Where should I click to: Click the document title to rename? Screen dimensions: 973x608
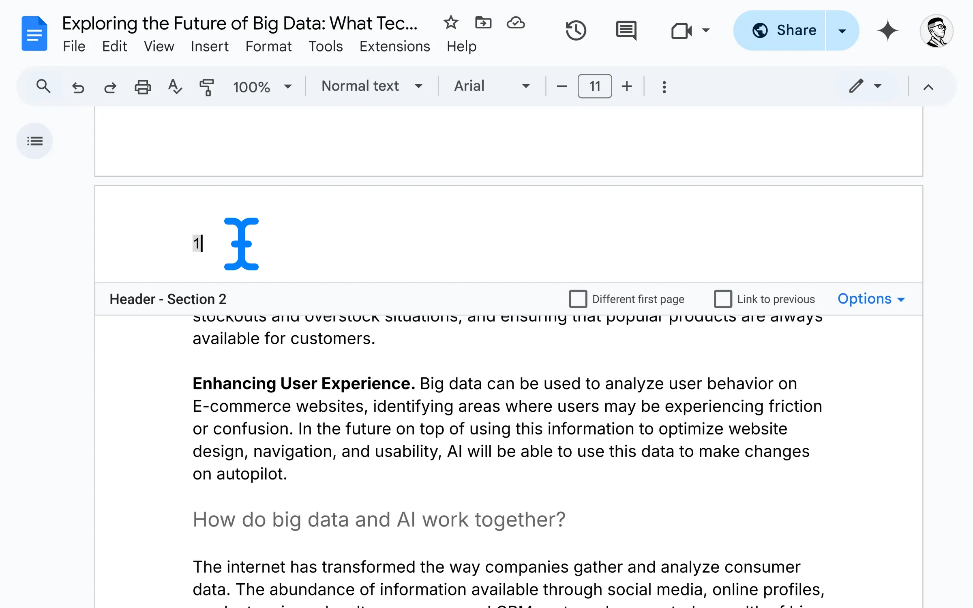240,23
